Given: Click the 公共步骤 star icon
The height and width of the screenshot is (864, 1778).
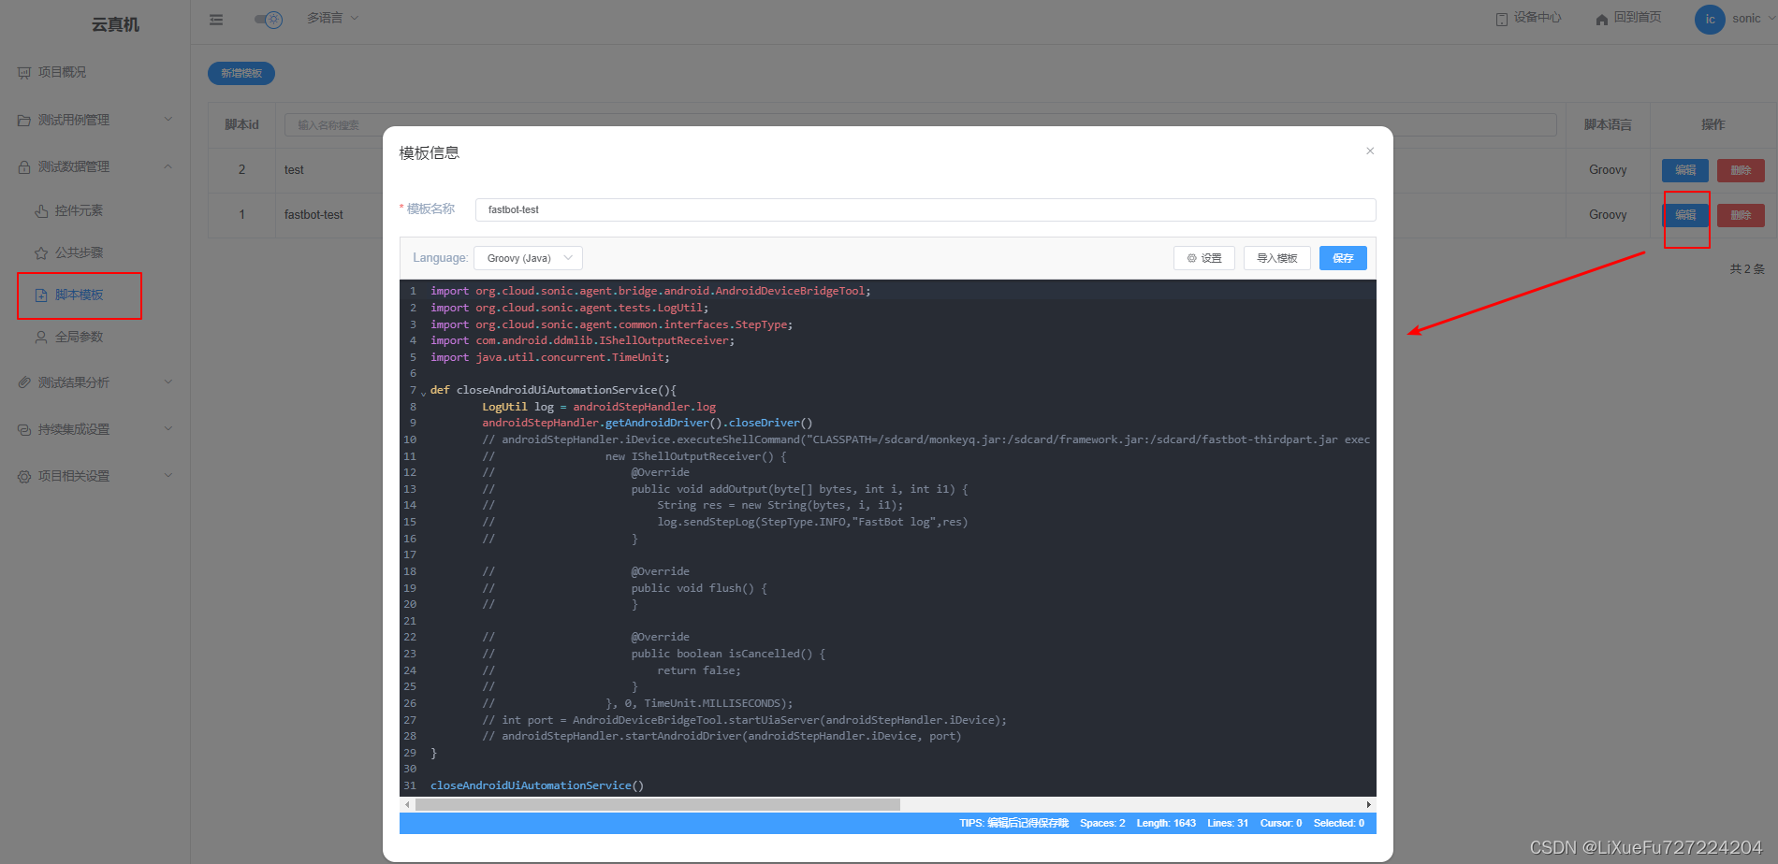Looking at the screenshot, I should [41, 252].
